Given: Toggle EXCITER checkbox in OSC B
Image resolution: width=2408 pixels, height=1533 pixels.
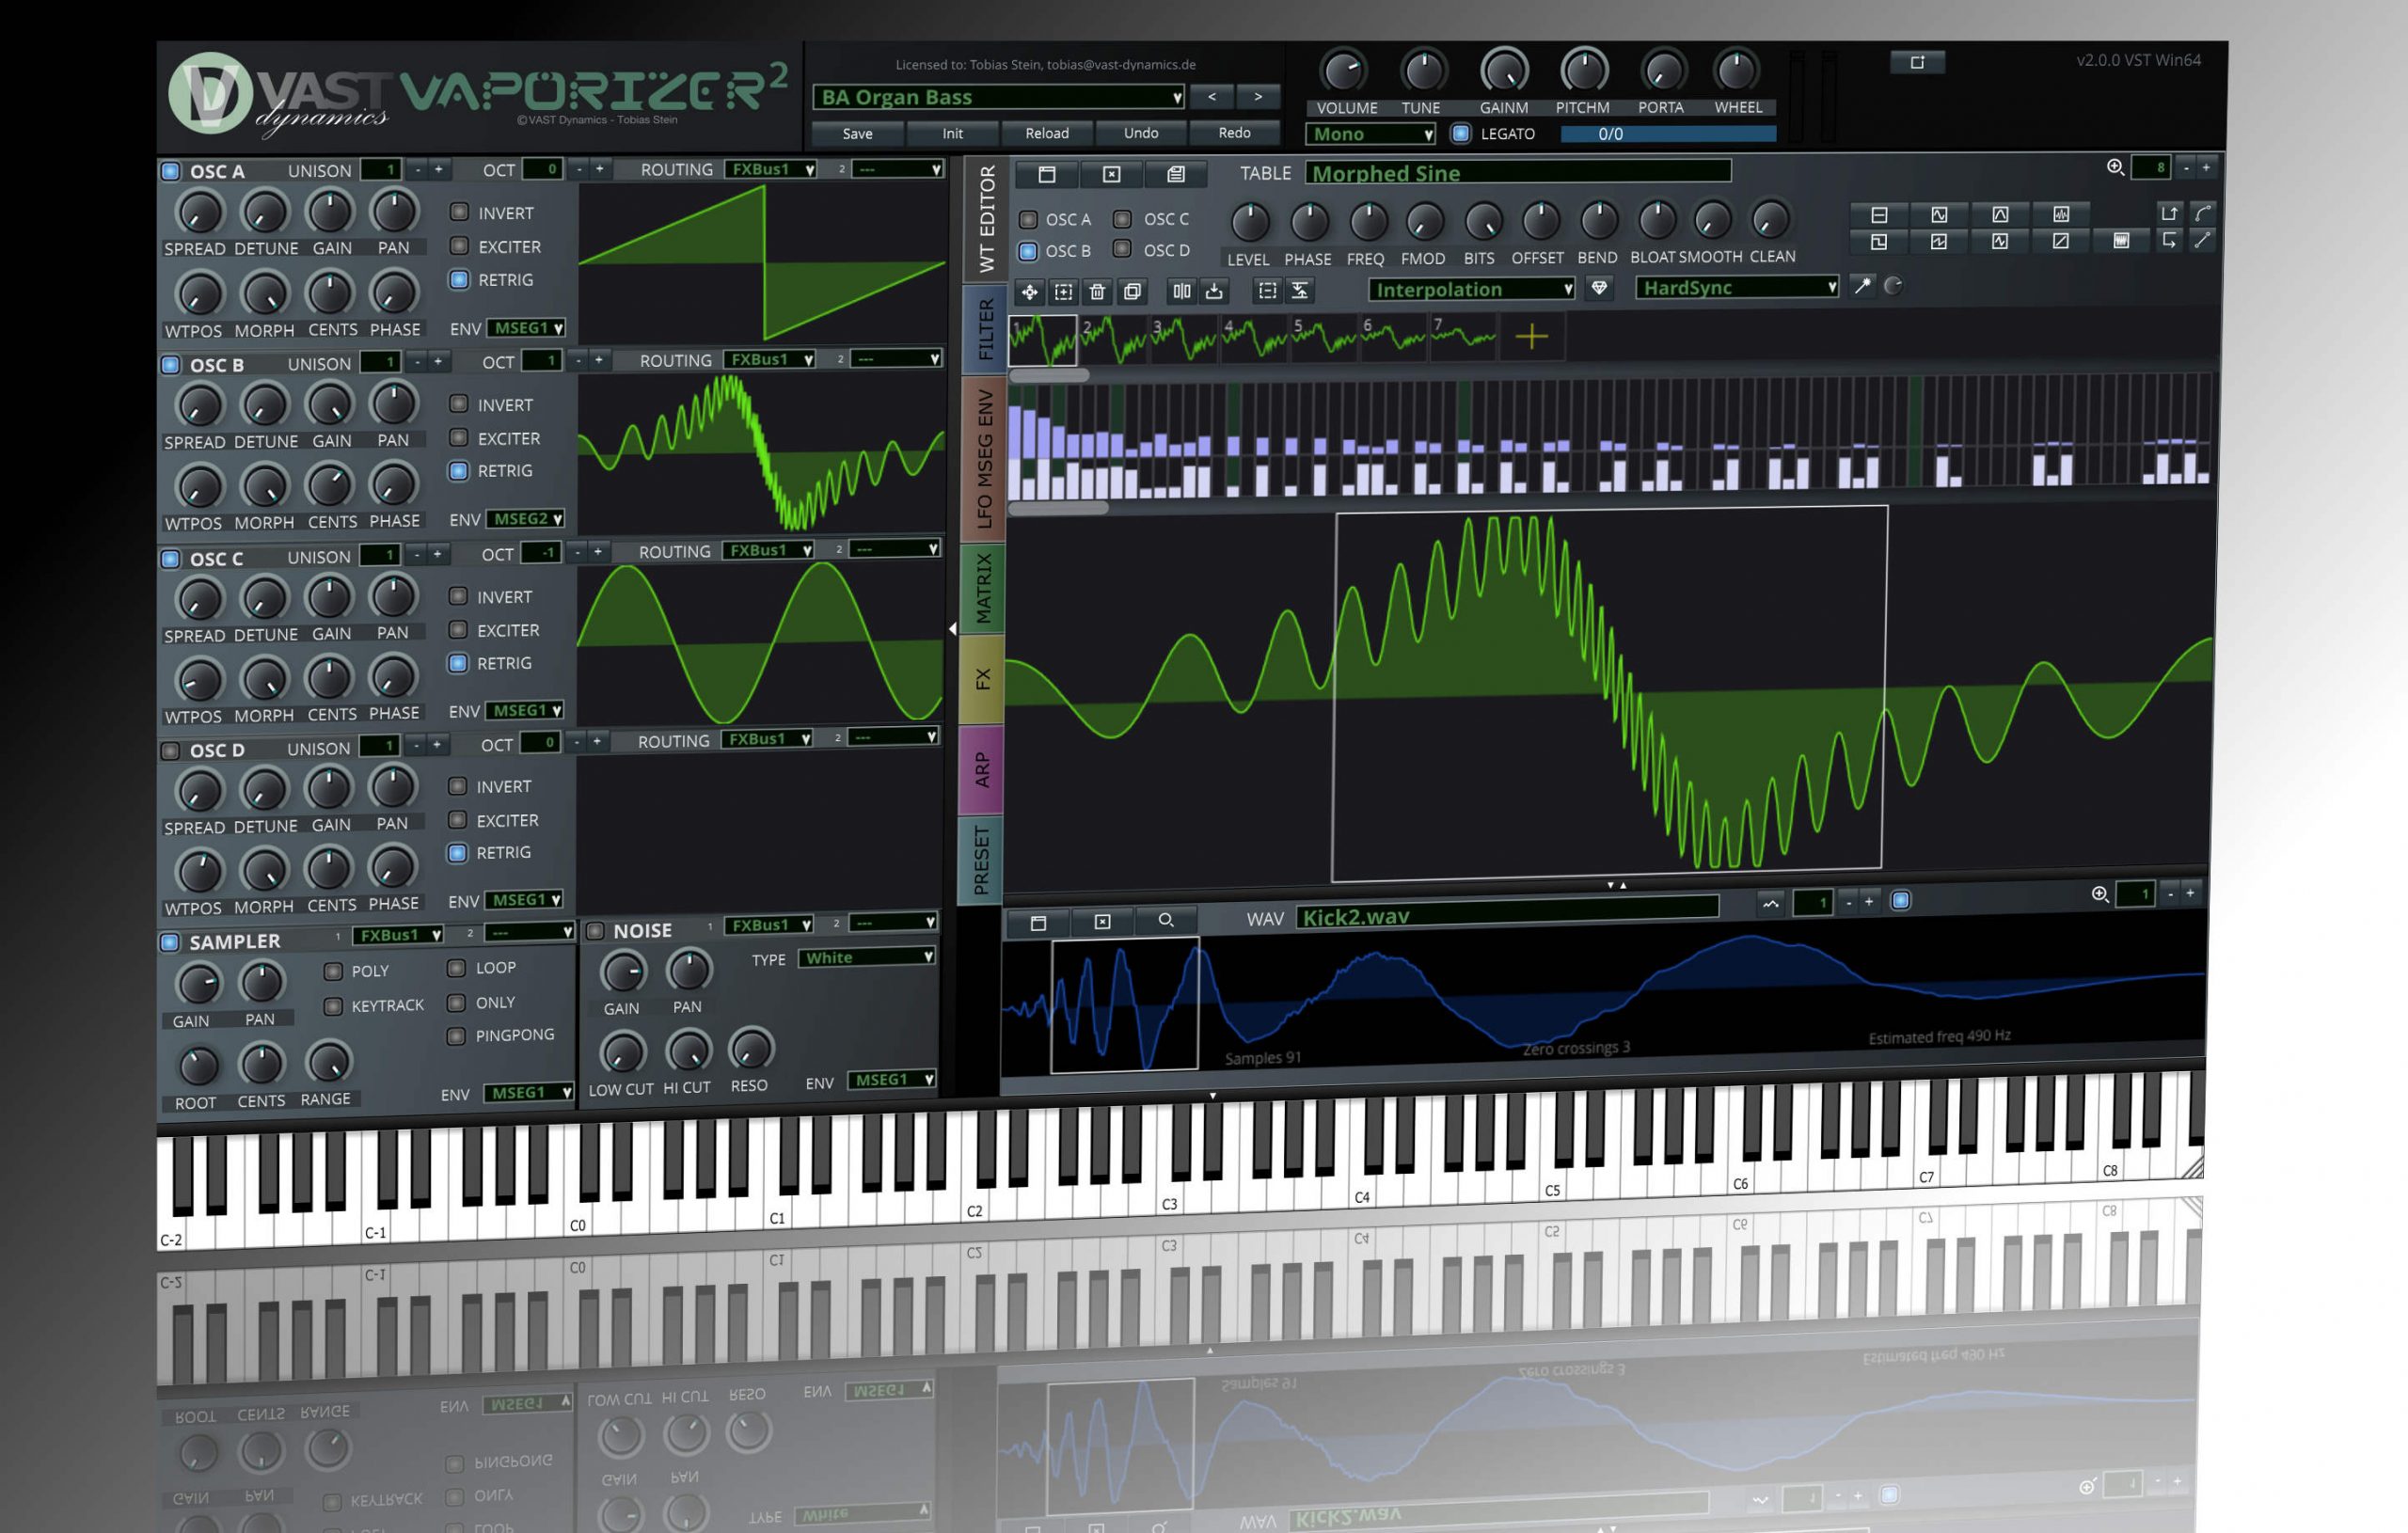Looking at the screenshot, I should click(x=459, y=437).
